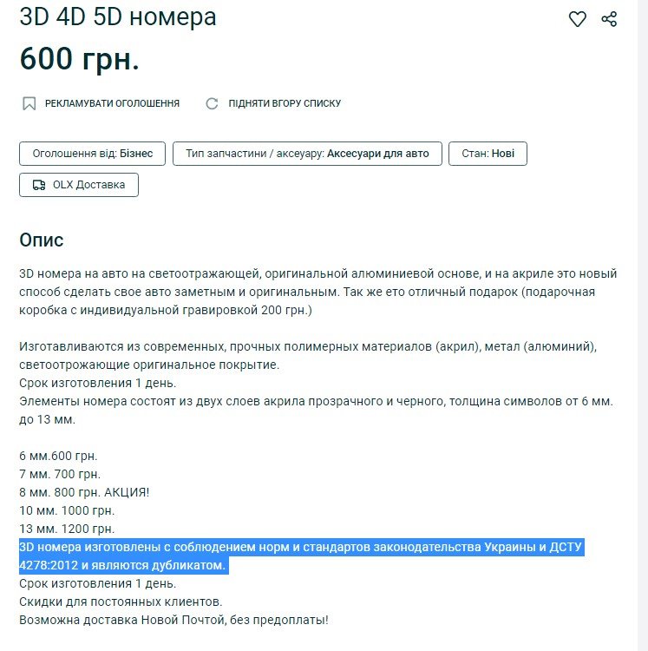Click the delivery truck icon in the OLX Доставка tag
The width and height of the screenshot is (648, 651).
(x=39, y=185)
